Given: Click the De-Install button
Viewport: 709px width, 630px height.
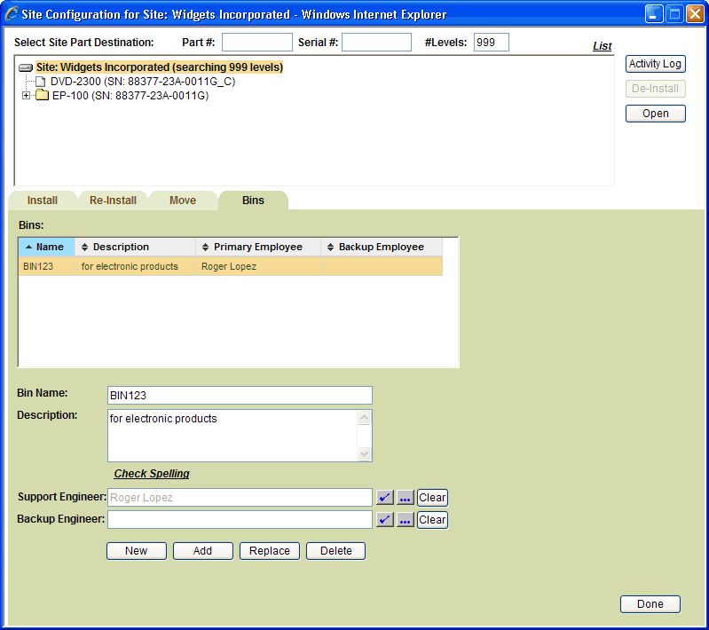Looking at the screenshot, I should pos(655,89).
